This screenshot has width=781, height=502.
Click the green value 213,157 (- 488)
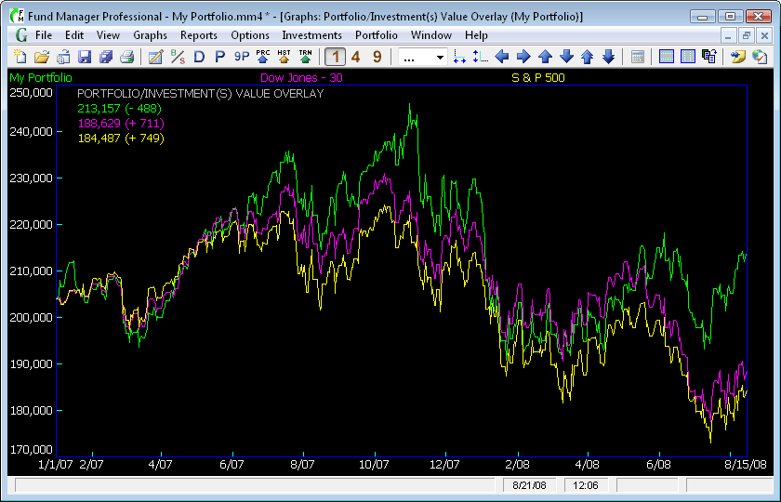120,108
